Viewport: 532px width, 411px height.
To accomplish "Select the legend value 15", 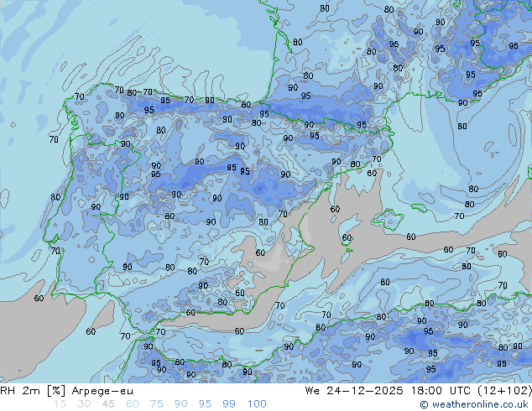I will tap(60, 404).
